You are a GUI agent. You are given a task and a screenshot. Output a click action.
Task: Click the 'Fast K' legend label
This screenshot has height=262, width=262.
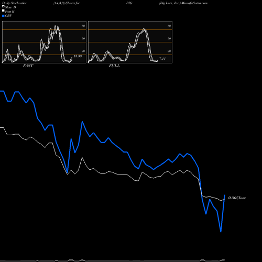tap(10, 12)
